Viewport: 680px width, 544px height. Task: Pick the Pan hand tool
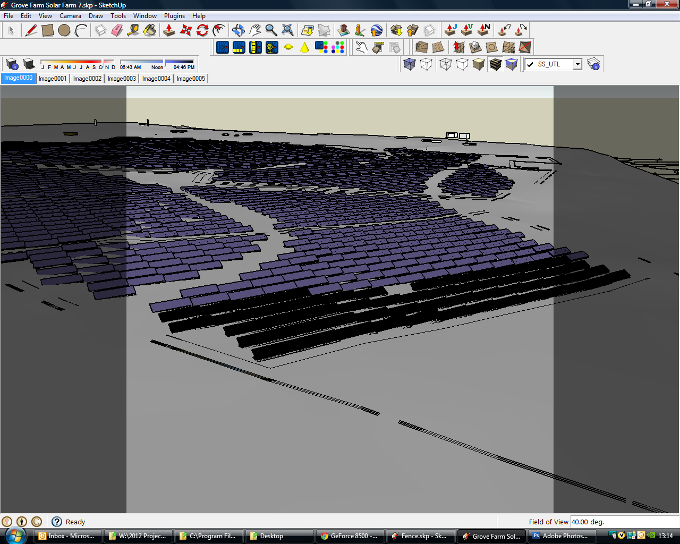254,30
